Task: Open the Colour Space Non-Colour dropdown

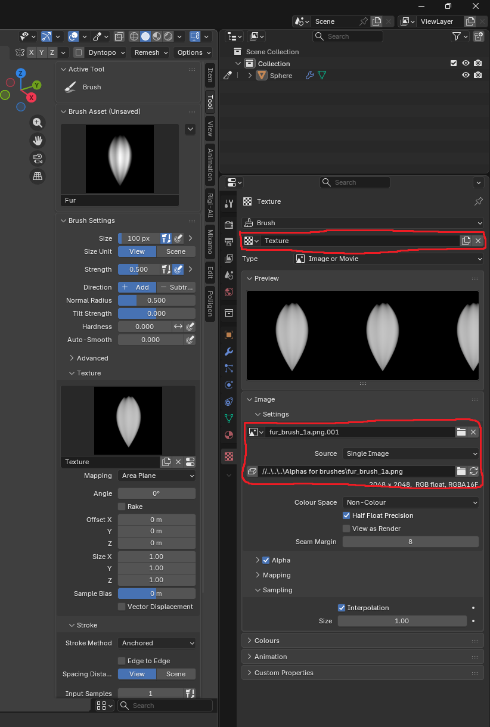Action: point(410,502)
